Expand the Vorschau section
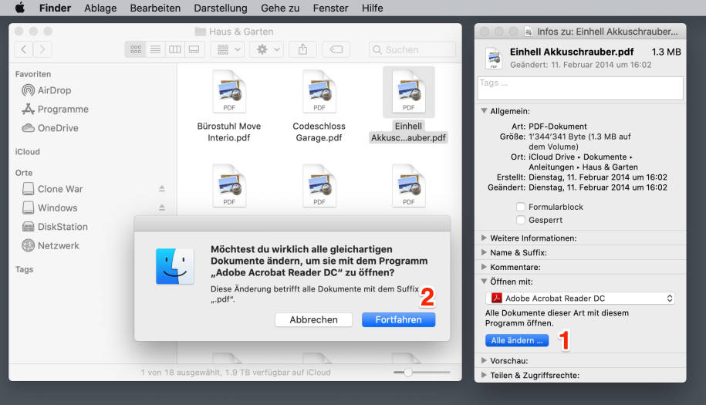 click(484, 360)
